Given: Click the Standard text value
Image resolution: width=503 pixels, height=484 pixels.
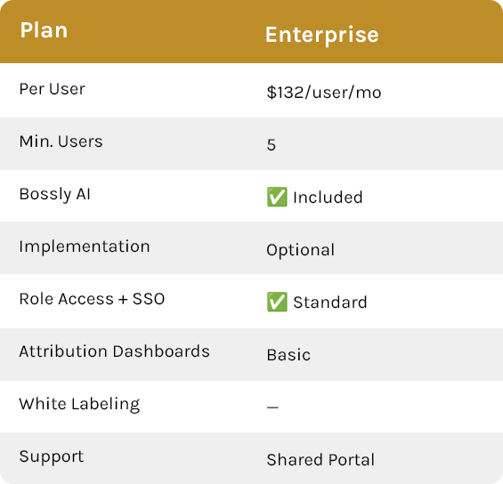Looking at the screenshot, I should click(330, 302).
